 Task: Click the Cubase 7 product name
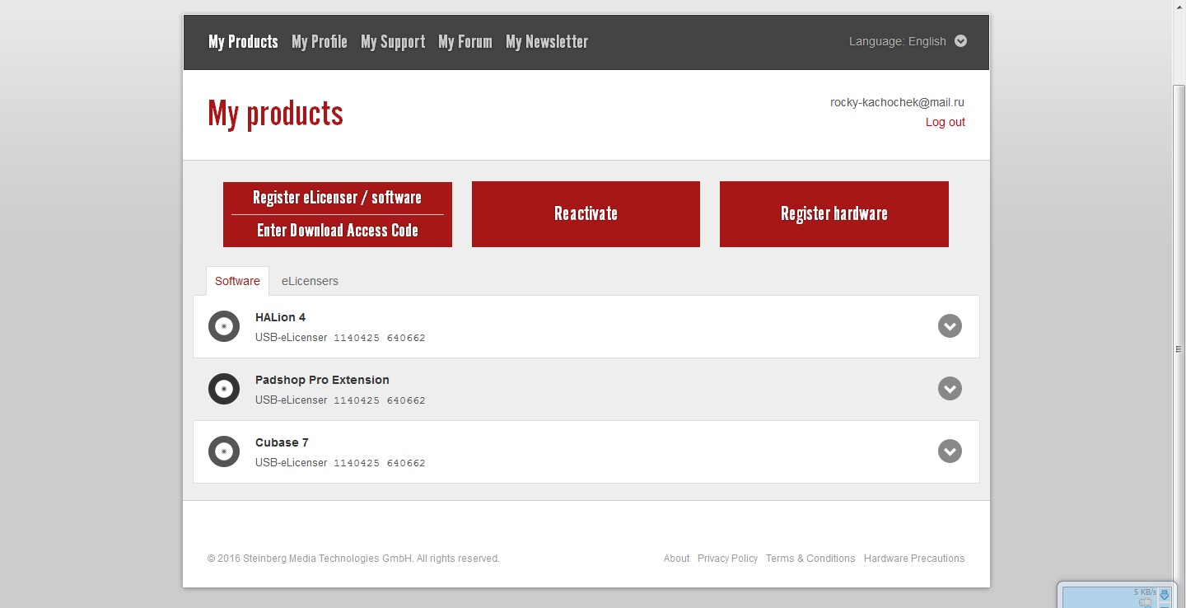click(x=282, y=442)
